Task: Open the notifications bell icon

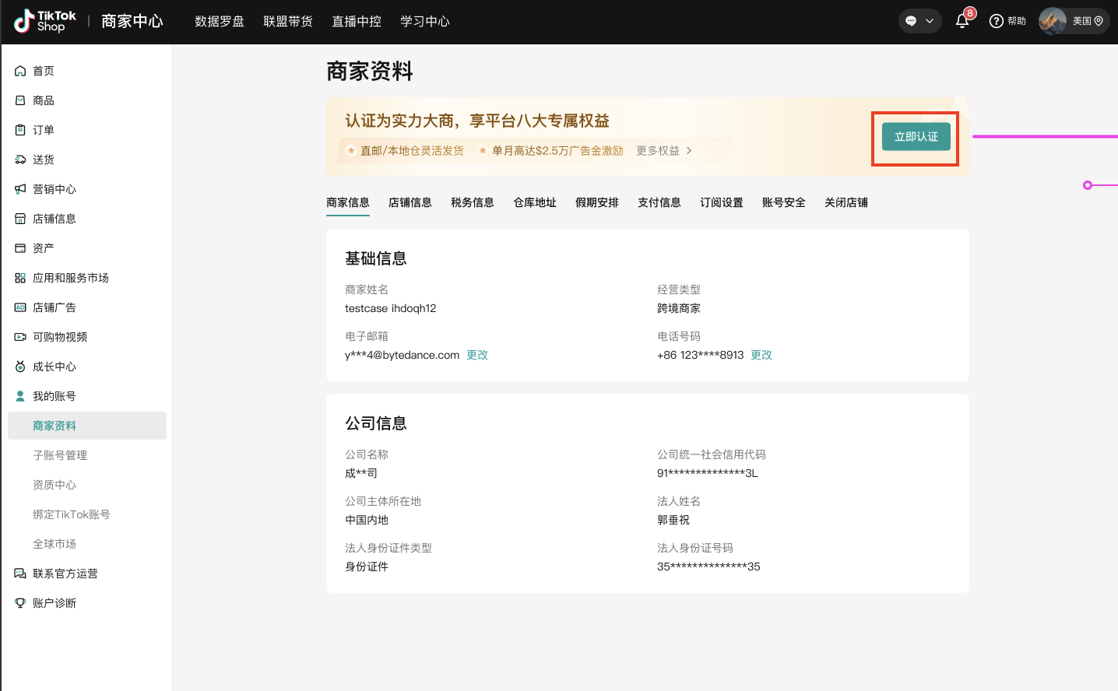Action: (x=962, y=21)
